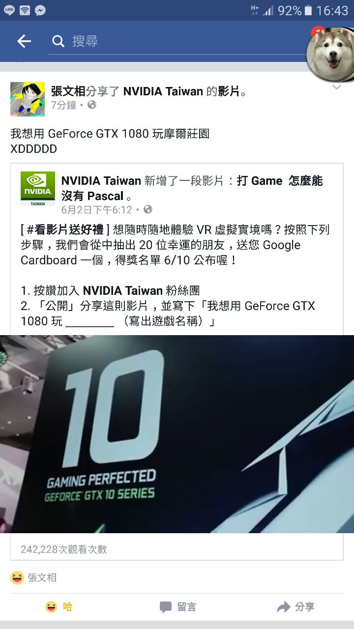Open 張文相's profile picture
The image size is (354, 629).
[28, 99]
